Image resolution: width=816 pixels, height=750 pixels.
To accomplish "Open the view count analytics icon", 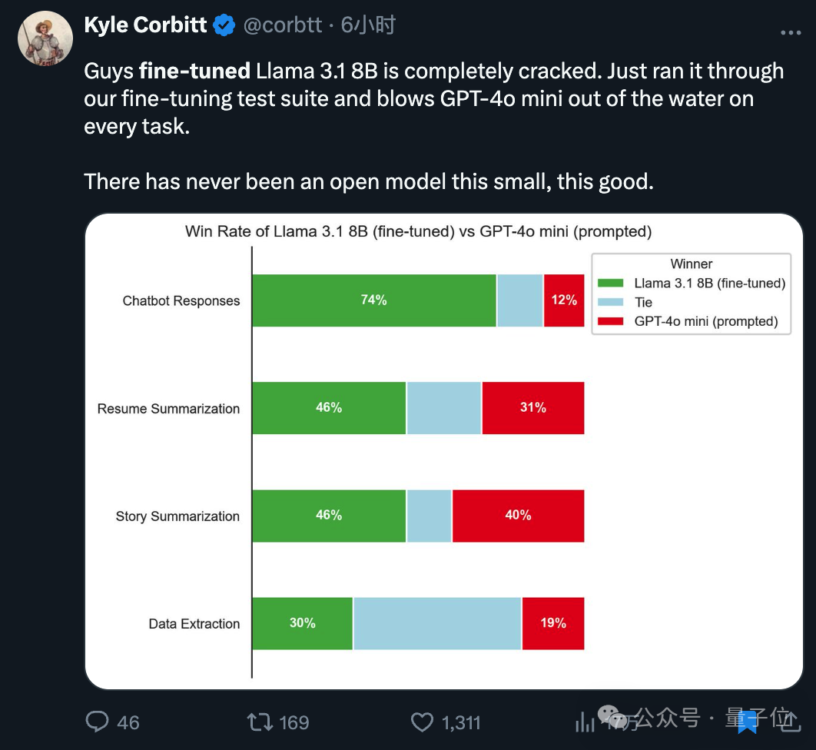I will coord(585,722).
